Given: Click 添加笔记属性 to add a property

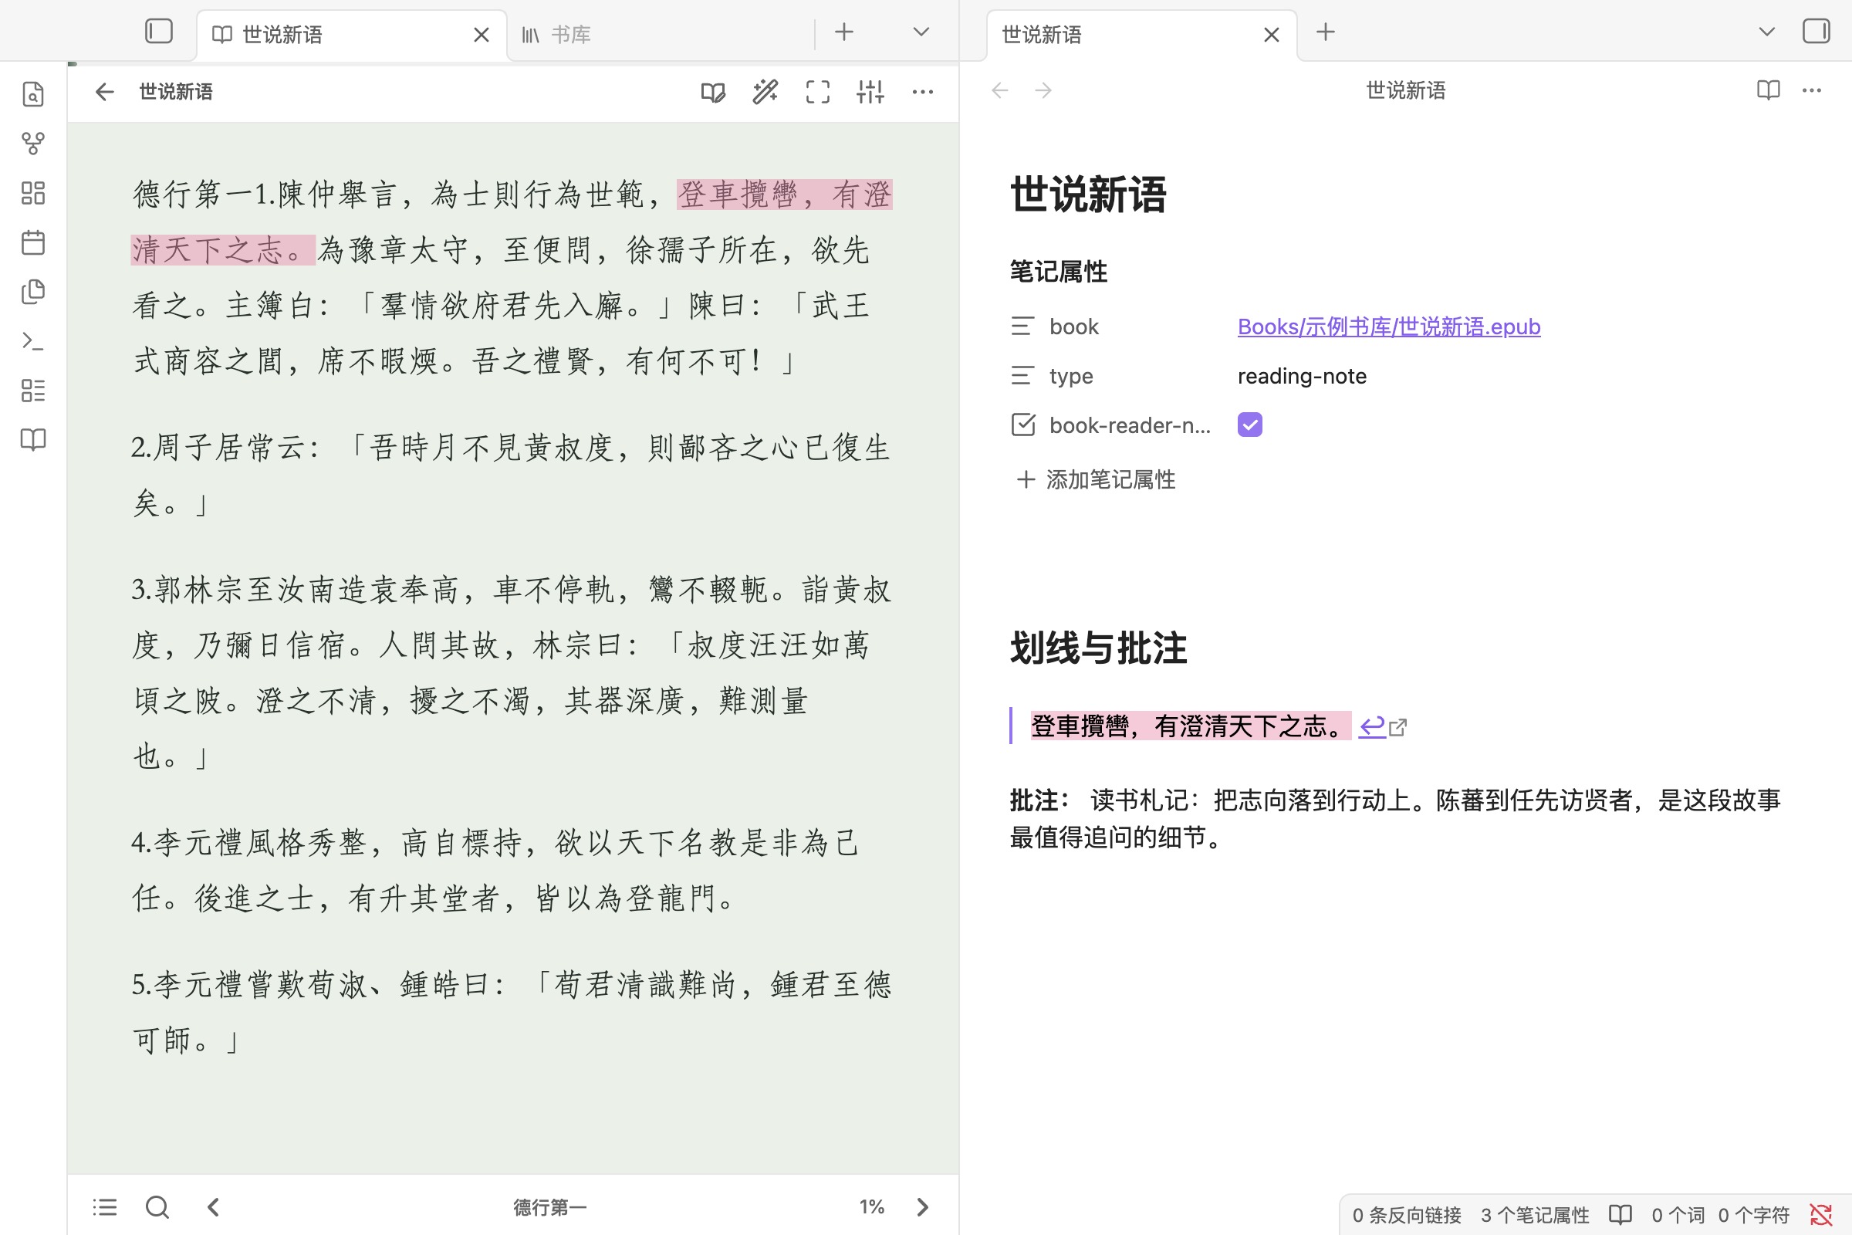Looking at the screenshot, I should (1096, 479).
